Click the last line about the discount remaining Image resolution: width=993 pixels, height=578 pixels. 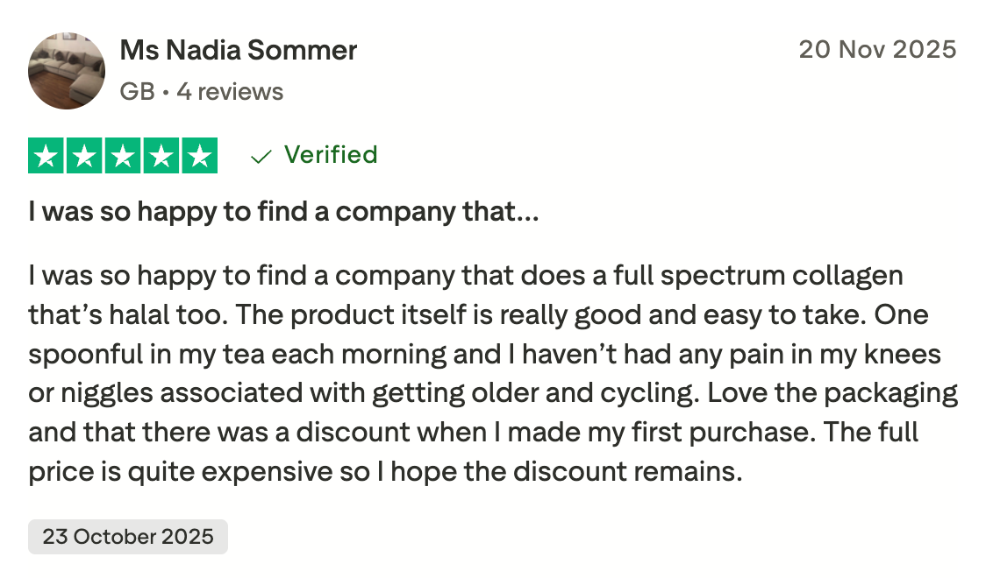[386, 472]
